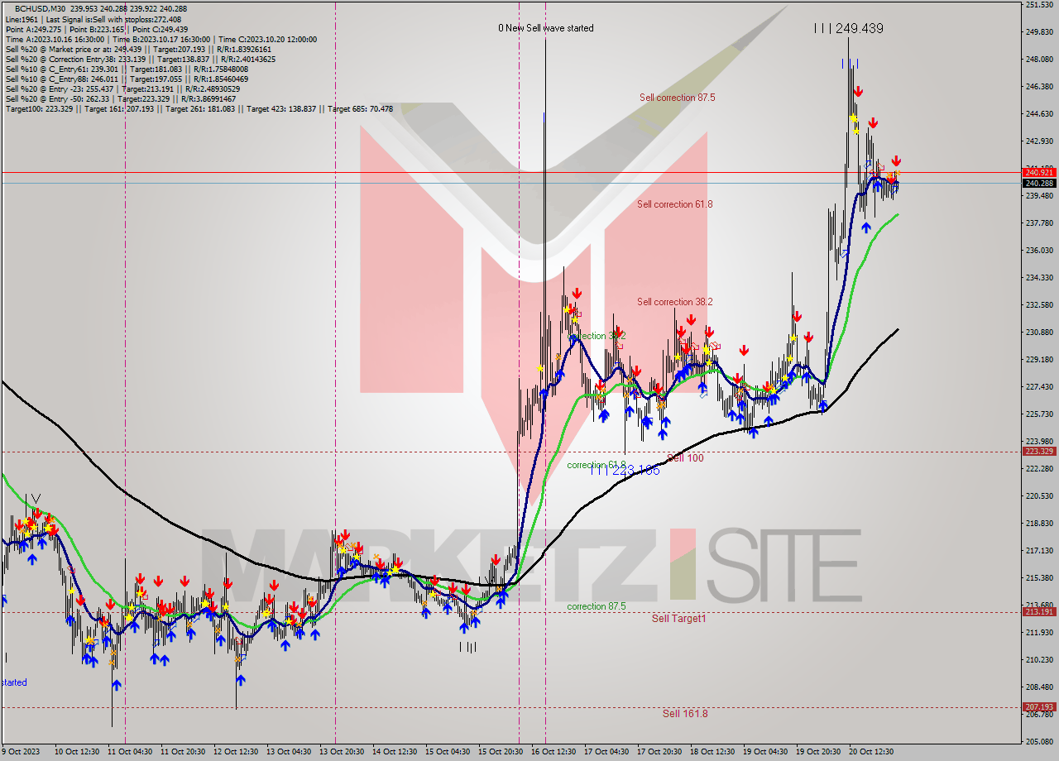Viewport: 1059px width, 761px height.
Task: Select 'Sell %20 @ Market price' line
Action: point(138,49)
